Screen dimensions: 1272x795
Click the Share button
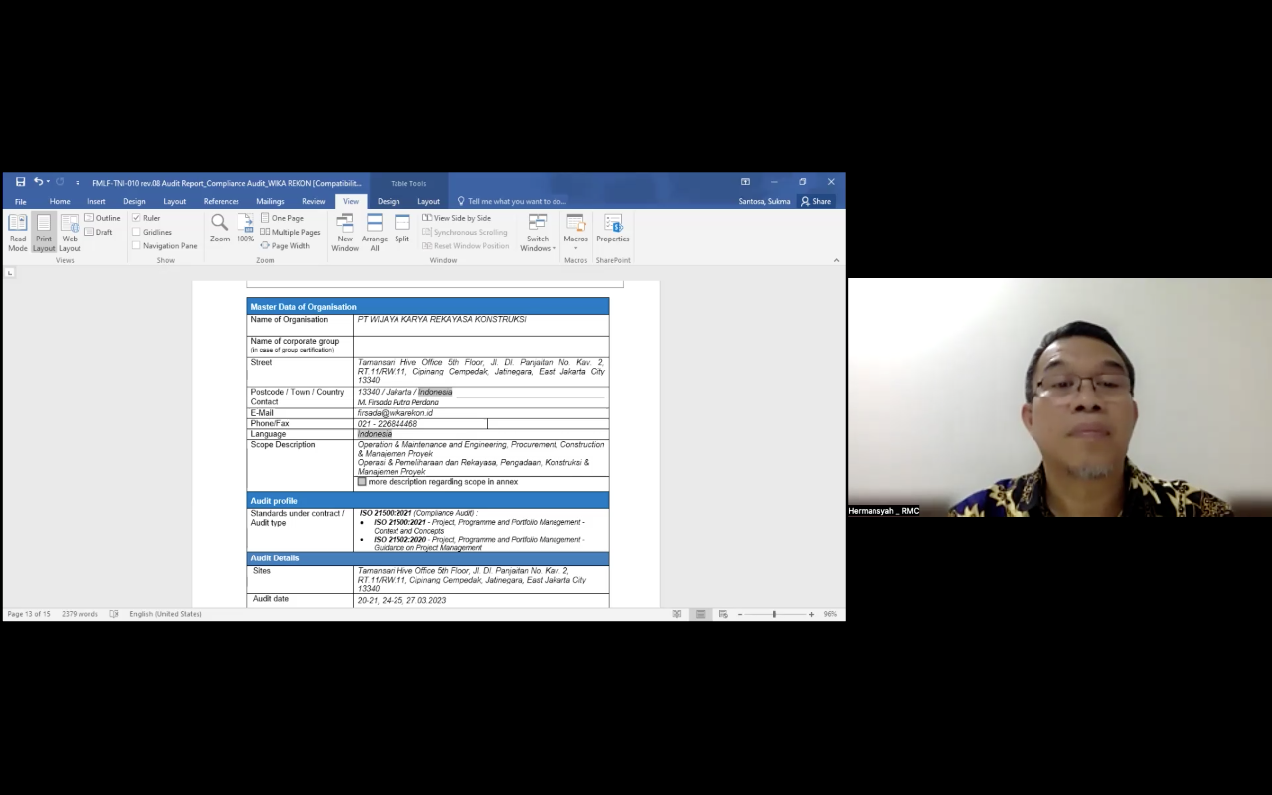coord(816,201)
